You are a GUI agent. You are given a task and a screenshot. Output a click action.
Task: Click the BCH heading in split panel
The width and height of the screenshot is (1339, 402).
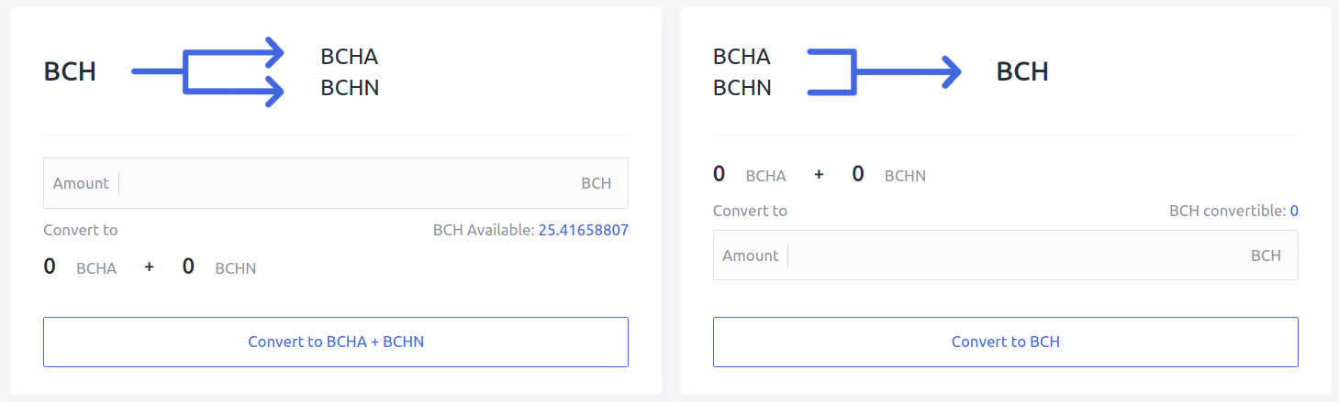70,71
